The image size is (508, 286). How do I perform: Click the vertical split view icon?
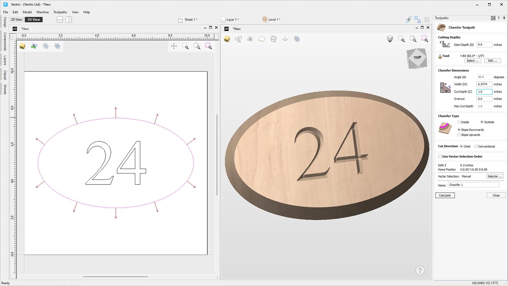pyautogui.click(x=69, y=20)
